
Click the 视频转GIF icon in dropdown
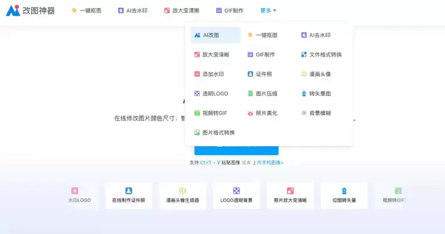[197, 113]
